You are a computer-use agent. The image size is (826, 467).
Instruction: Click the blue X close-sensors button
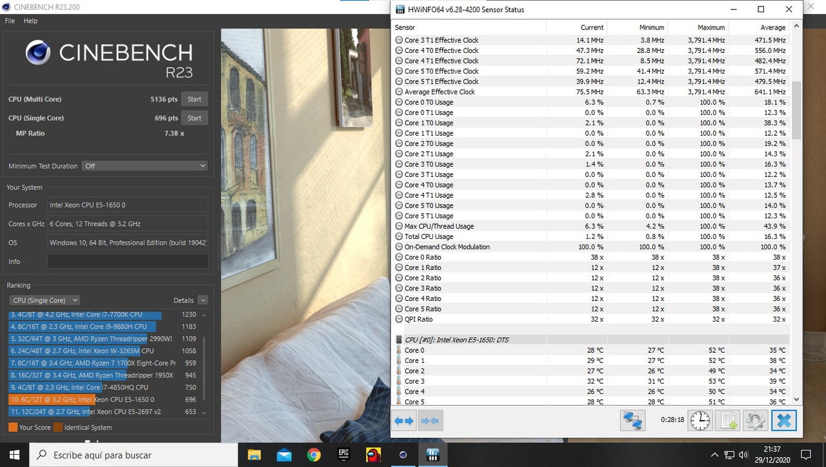click(x=784, y=420)
